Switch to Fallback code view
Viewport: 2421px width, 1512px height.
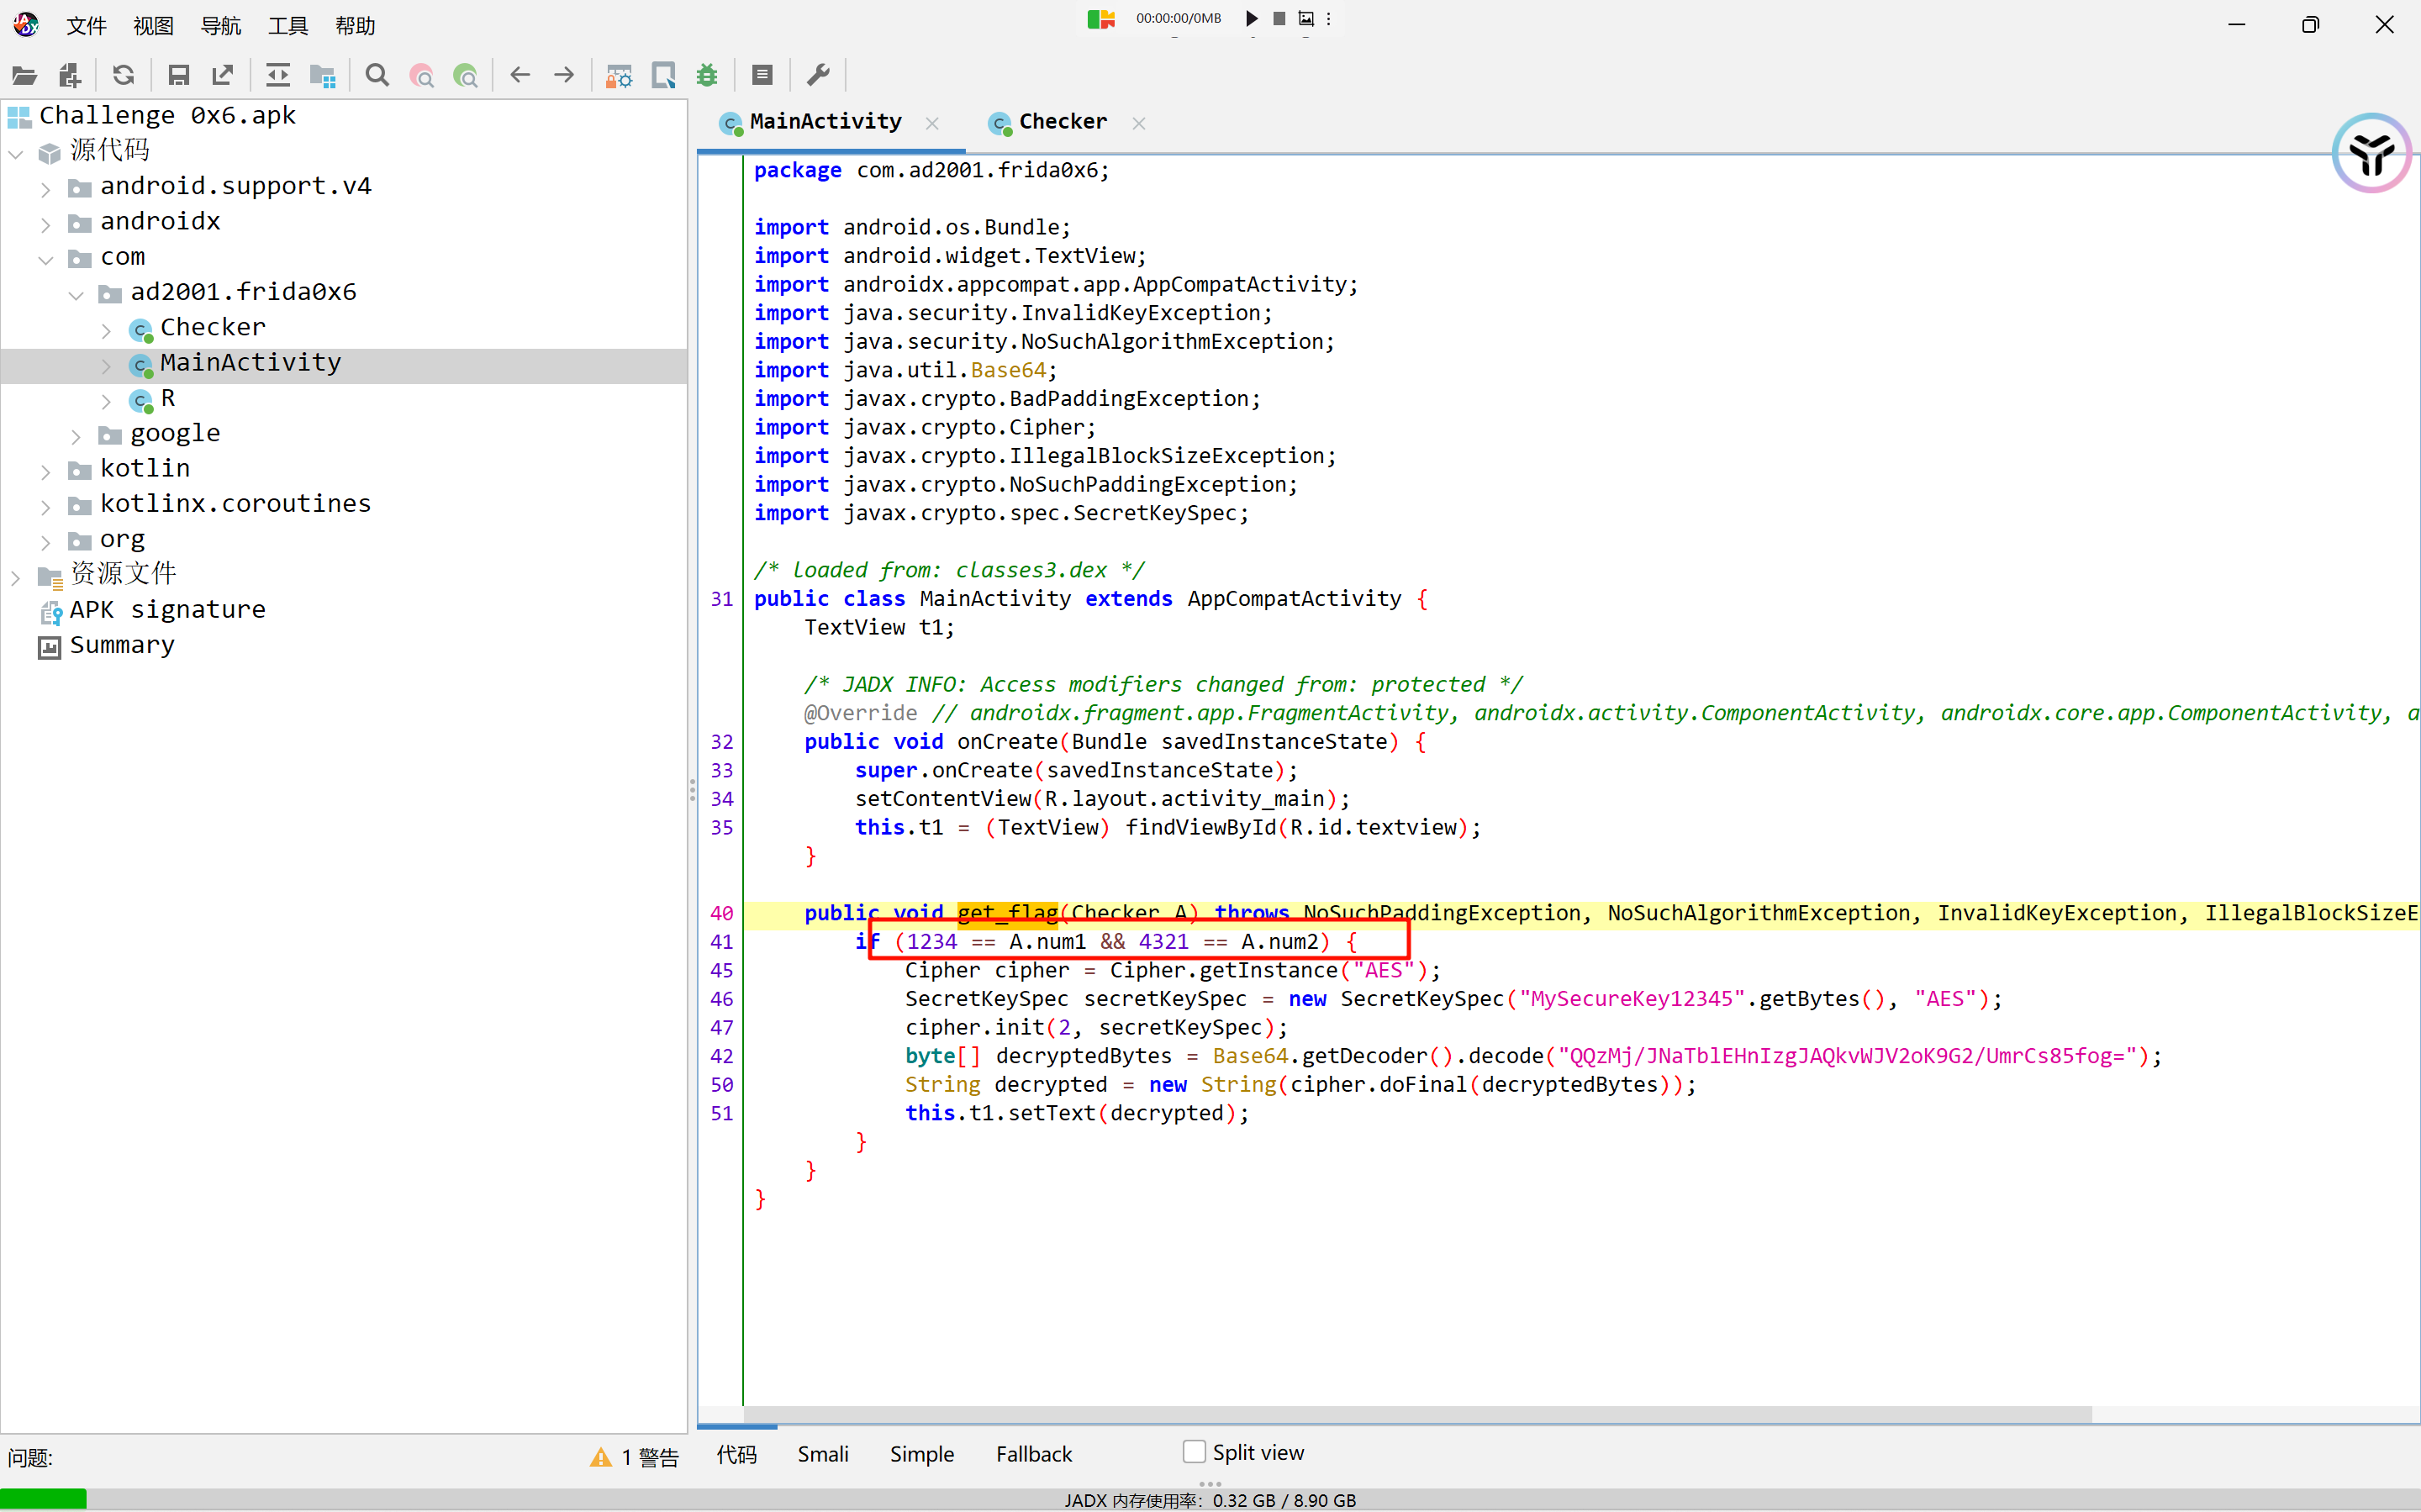click(1033, 1454)
